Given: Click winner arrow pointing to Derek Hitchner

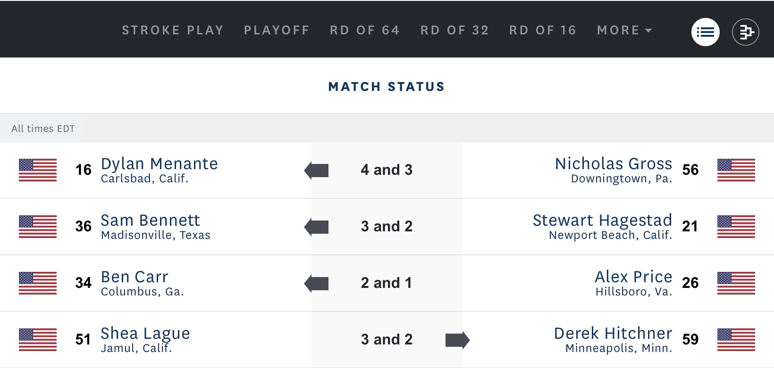Looking at the screenshot, I should pyautogui.click(x=457, y=340).
